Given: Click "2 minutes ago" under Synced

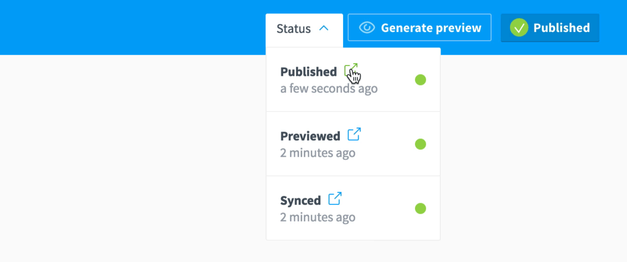Looking at the screenshot, I should (x=318, y=217).
